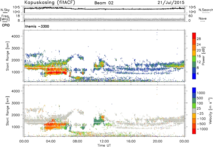The width and height of the screenshot is (213, 147).
Task: Click the '60' Nave axis value
Action: (191, 16)
